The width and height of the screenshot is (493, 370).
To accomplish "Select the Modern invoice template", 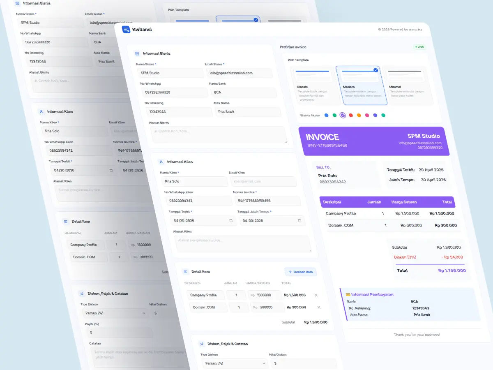I will click(362, 85).
